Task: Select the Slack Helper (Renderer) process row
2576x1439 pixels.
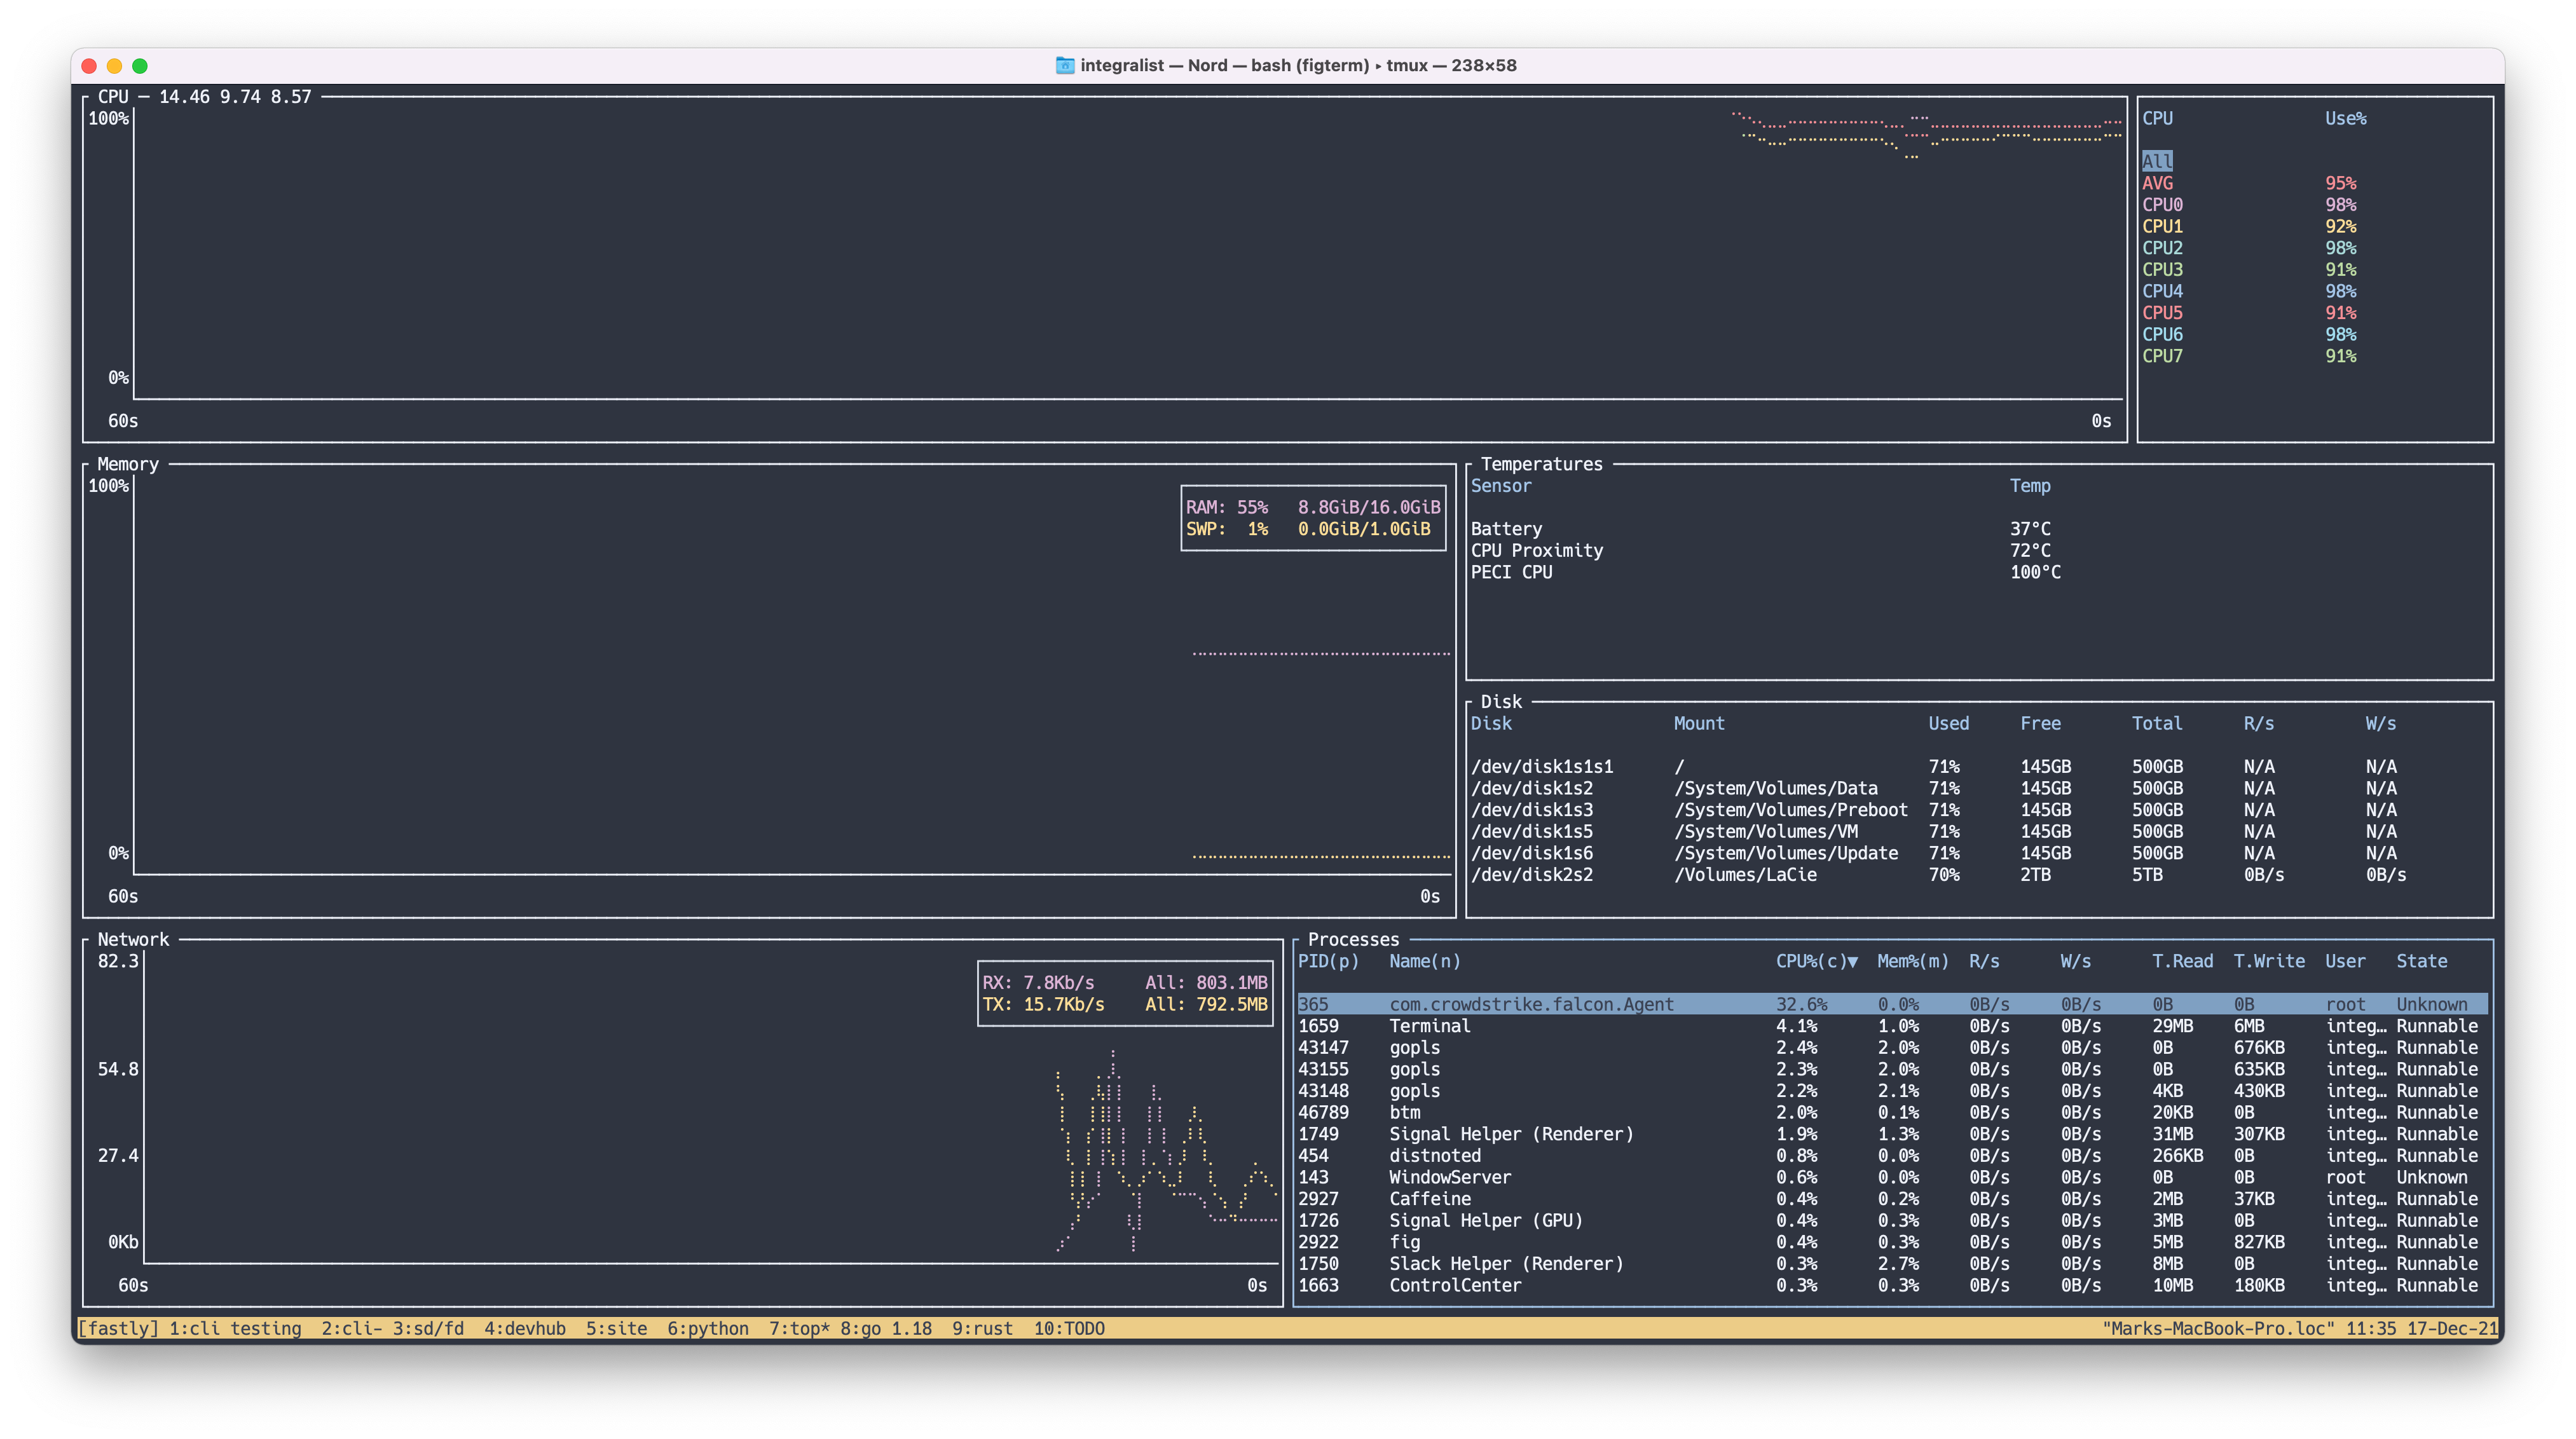Action: click(x=1505, y=1263)
